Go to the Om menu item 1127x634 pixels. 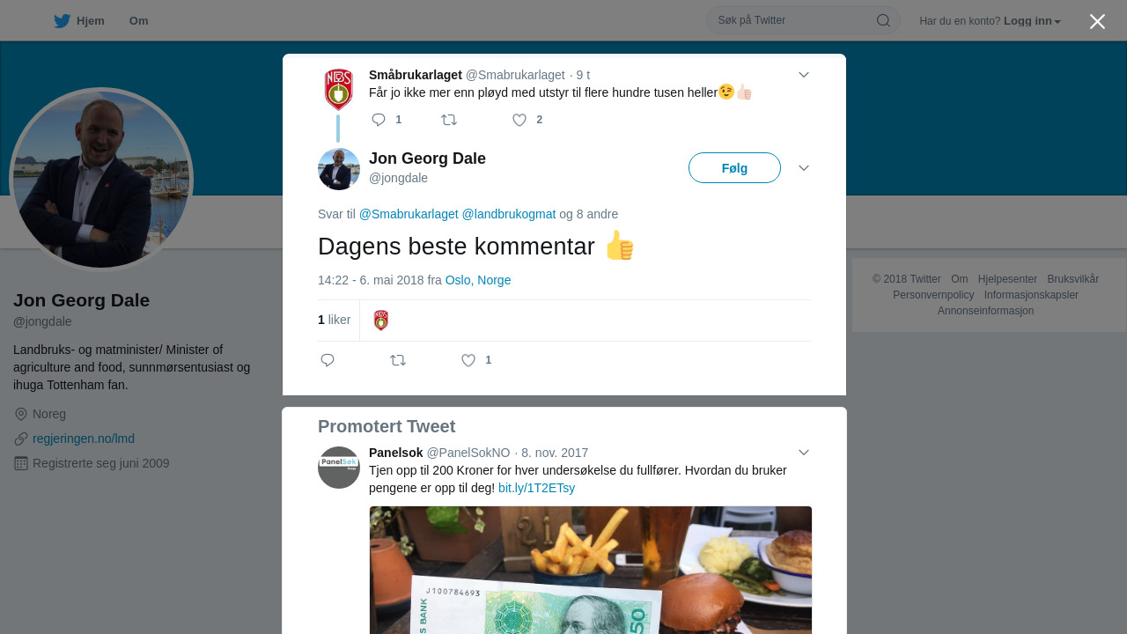coord(138,21)
